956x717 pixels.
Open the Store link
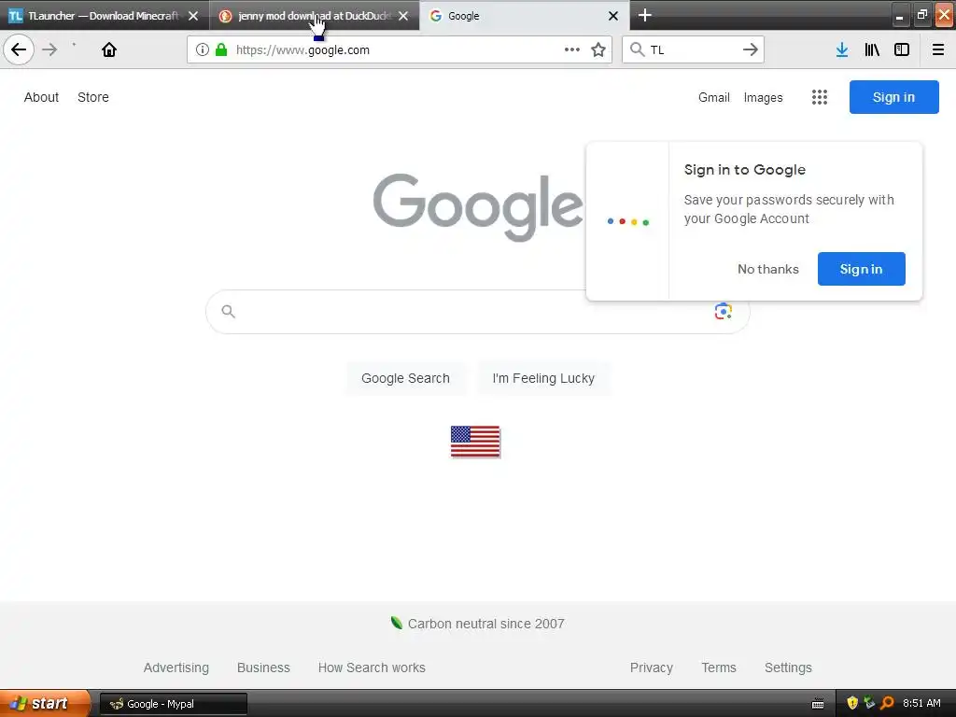tap(93, 97)
